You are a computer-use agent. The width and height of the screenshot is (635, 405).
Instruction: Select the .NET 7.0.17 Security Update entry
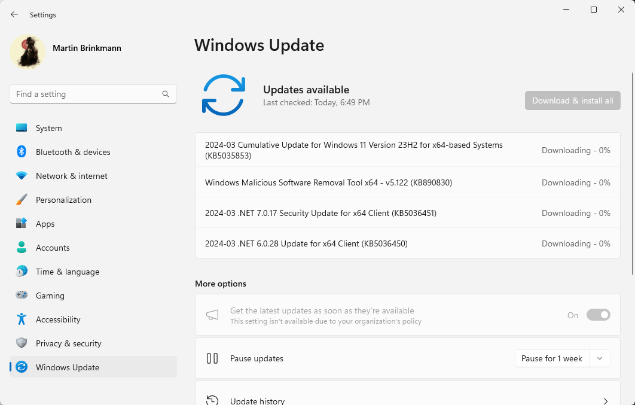point(407,213)
